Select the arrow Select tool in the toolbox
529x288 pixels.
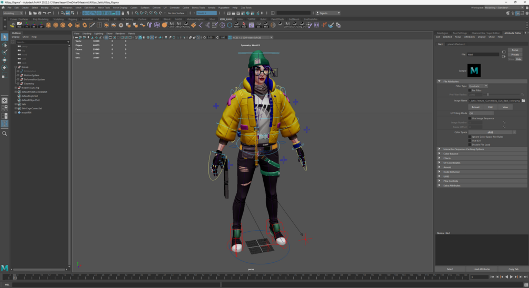4,37
